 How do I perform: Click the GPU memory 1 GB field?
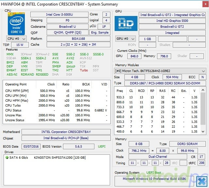pos(147,39)
